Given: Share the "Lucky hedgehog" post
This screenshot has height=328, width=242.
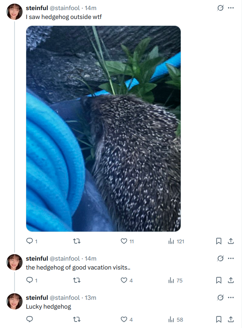Looking at the screenshot, I should [231, 319].
